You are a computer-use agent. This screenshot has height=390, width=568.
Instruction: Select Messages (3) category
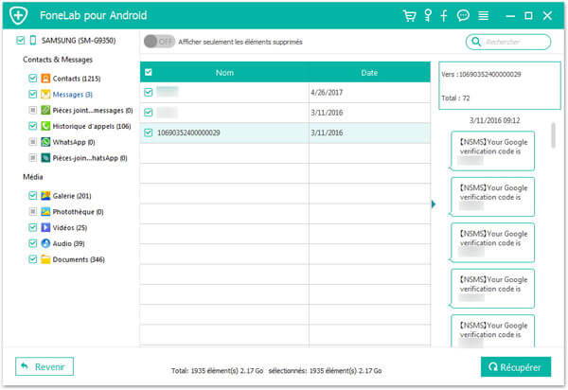click(73, 95)
